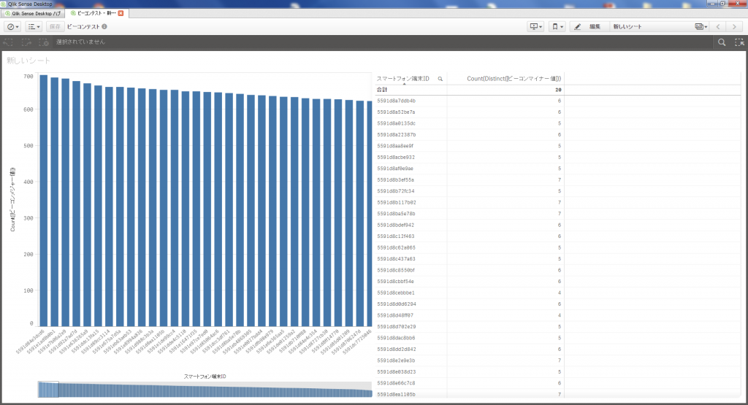Switch to Qlik Sense Desktop ハブ tab
748x405 pixels.
(34, 13)
